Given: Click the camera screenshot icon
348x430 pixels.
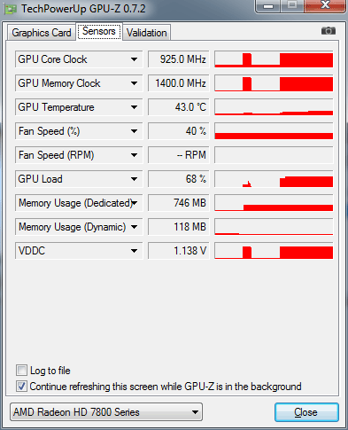Looking at the screenshot, I should point(329,31).
